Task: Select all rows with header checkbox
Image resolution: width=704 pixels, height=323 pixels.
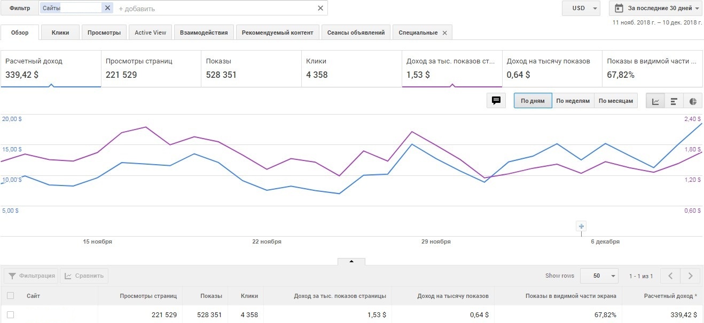Action: pyautogui.click(x=10, y=296)
